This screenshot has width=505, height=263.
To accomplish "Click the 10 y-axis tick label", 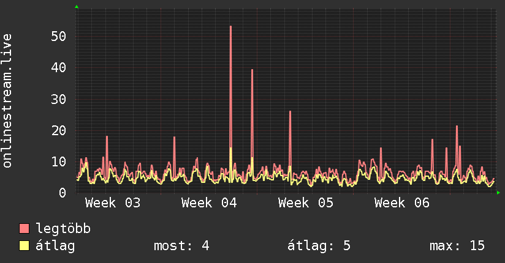I will [x=59, y=161].
